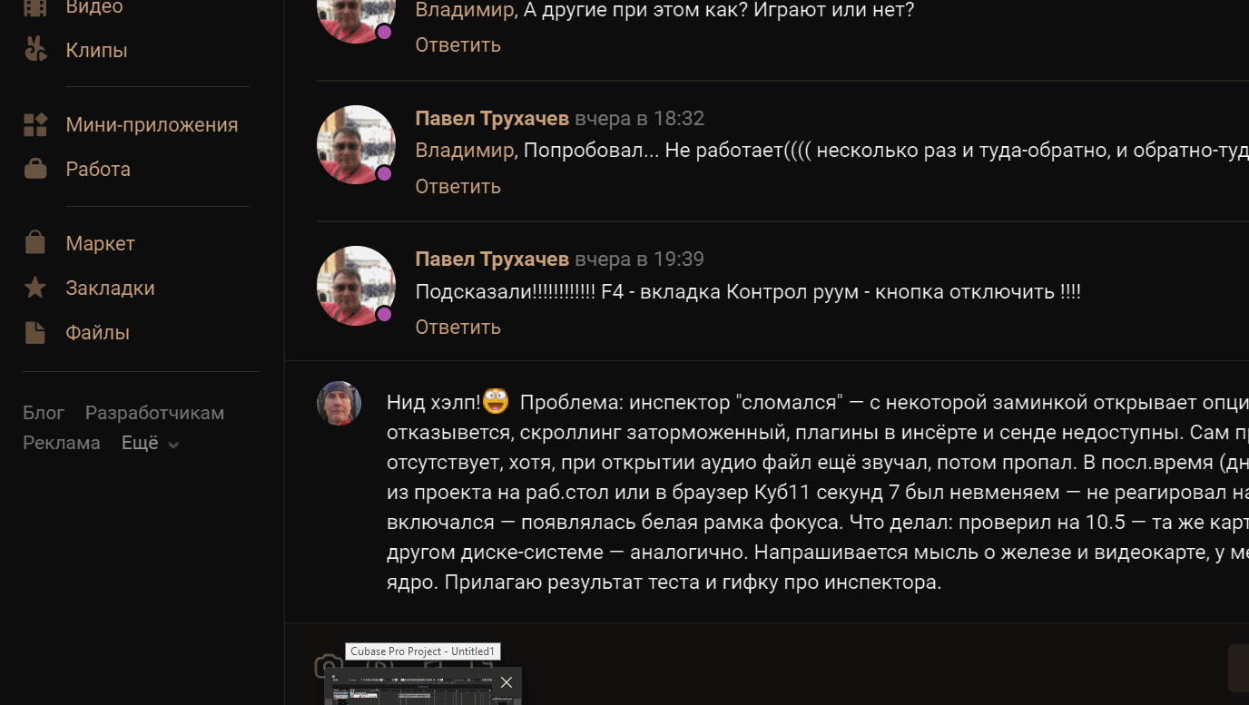Remove the attached Cubase screenshot thumbnail

click(x=506, y=682)
